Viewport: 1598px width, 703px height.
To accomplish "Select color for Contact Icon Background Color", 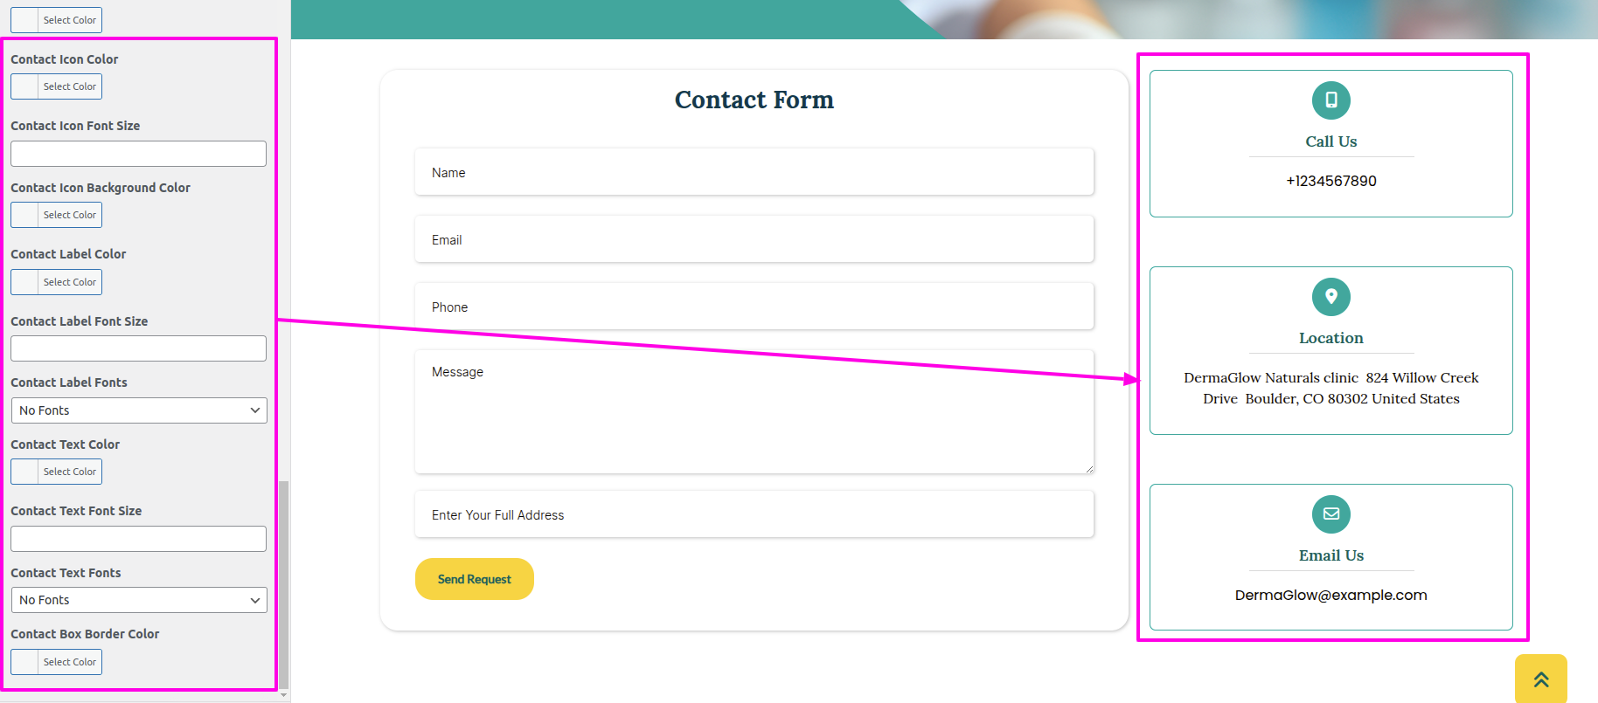I will (x=56, y=215).
